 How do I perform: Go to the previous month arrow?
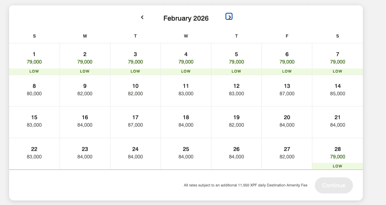pos(142,17)
